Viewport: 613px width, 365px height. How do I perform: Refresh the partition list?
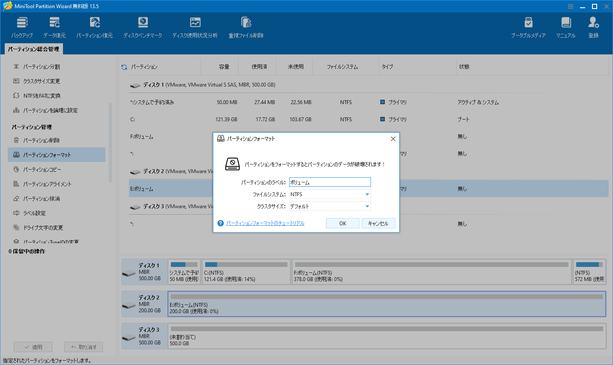[x=124, y=66]
